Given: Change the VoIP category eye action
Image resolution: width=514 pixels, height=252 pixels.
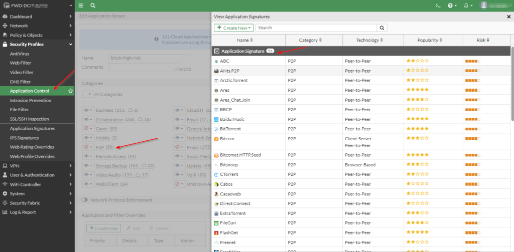Looking at the screenshot, I should tap(179, 175).
